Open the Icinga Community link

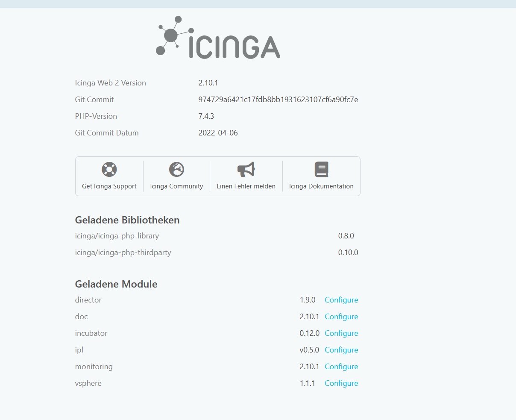point(176,186)
